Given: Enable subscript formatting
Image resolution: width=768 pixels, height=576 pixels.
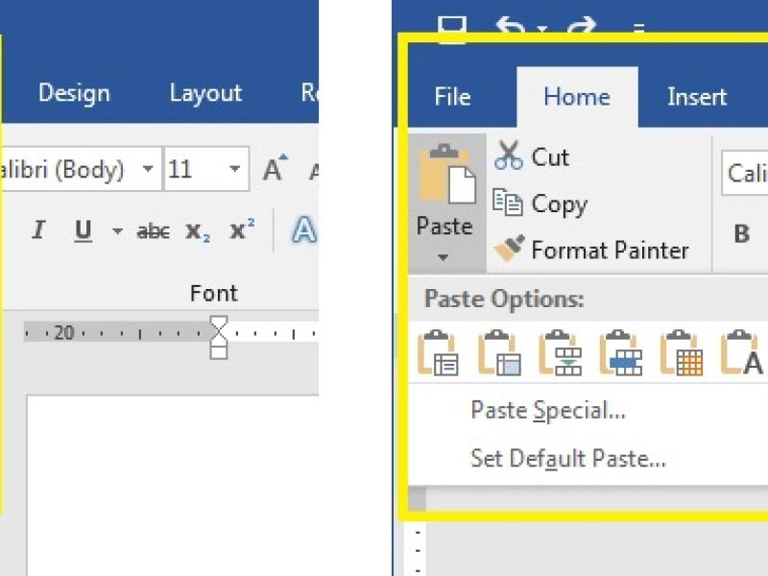Looking at the screenshot, I should (x=198, y=231).
